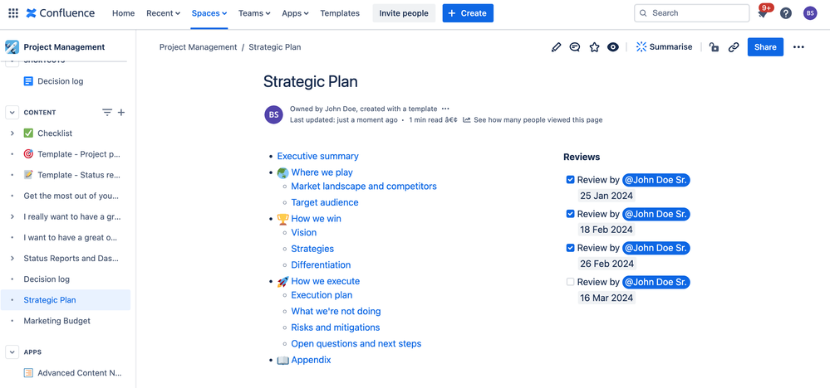Open Project Management breadcrumb link
830x388 pixels.
(x=198, y=47)
